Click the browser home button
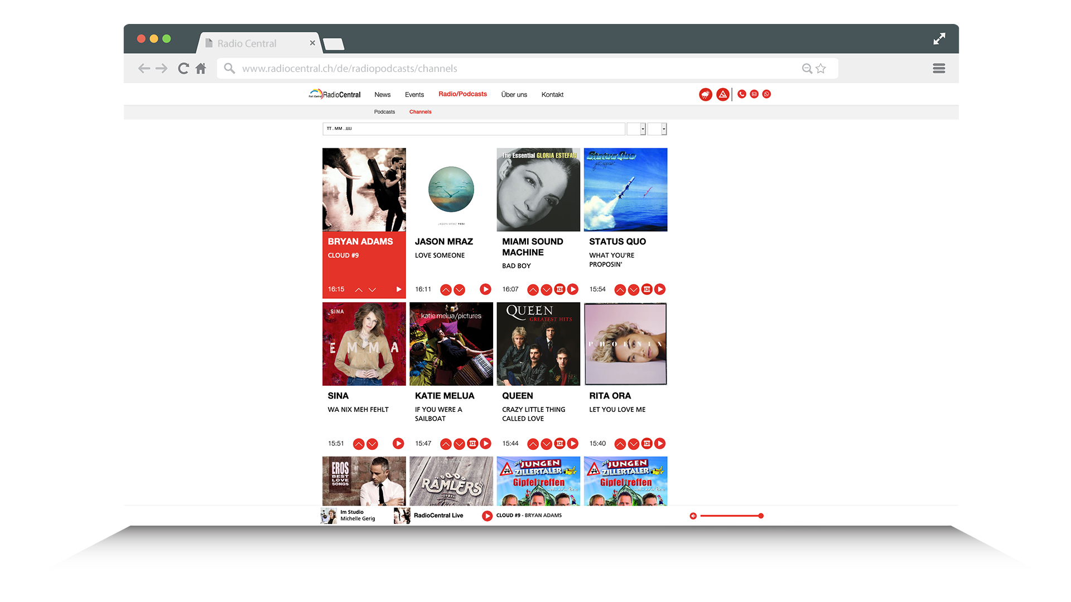The height and width of the screenshot is (602, 1071). coord(201,69)
